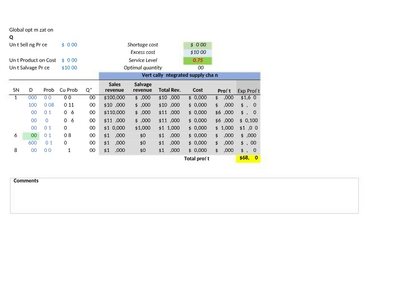Click the 'Cu Prob' column header
The width and height of the screenshot is (398, 307).
[69, 90]
